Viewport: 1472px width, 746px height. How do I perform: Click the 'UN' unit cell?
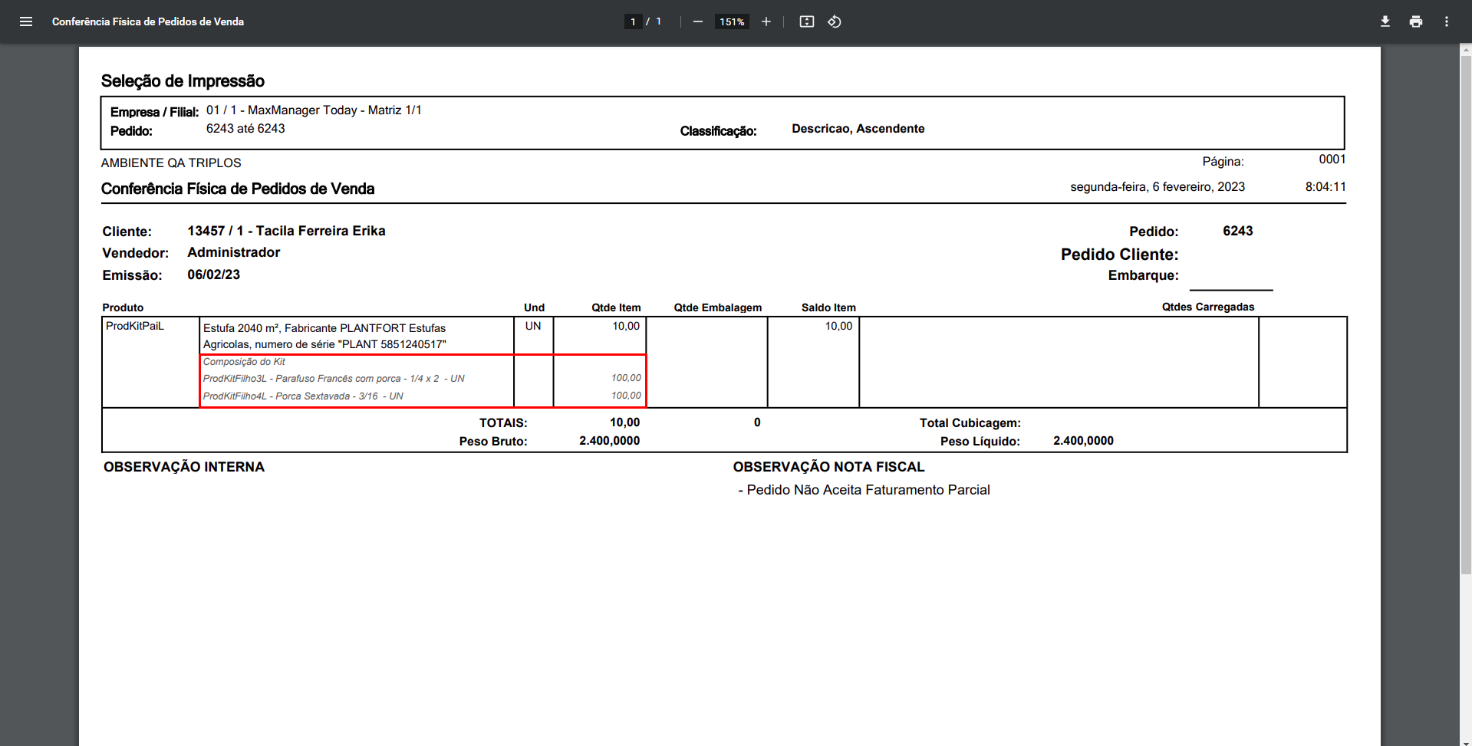(x=533, y=326)
